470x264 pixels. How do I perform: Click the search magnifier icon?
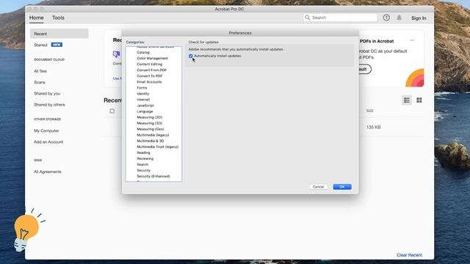pos(307,18)
